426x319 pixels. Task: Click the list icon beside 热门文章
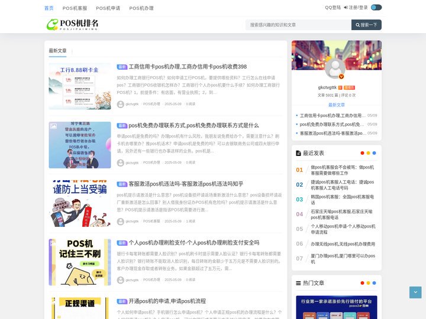pyautogui.click(x=298, y=283)
